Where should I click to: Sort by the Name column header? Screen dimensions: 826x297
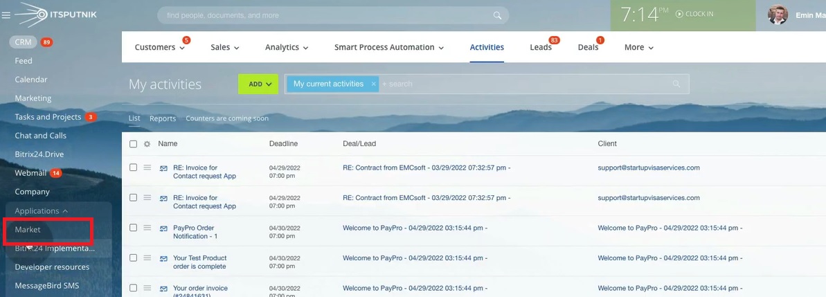168,144
